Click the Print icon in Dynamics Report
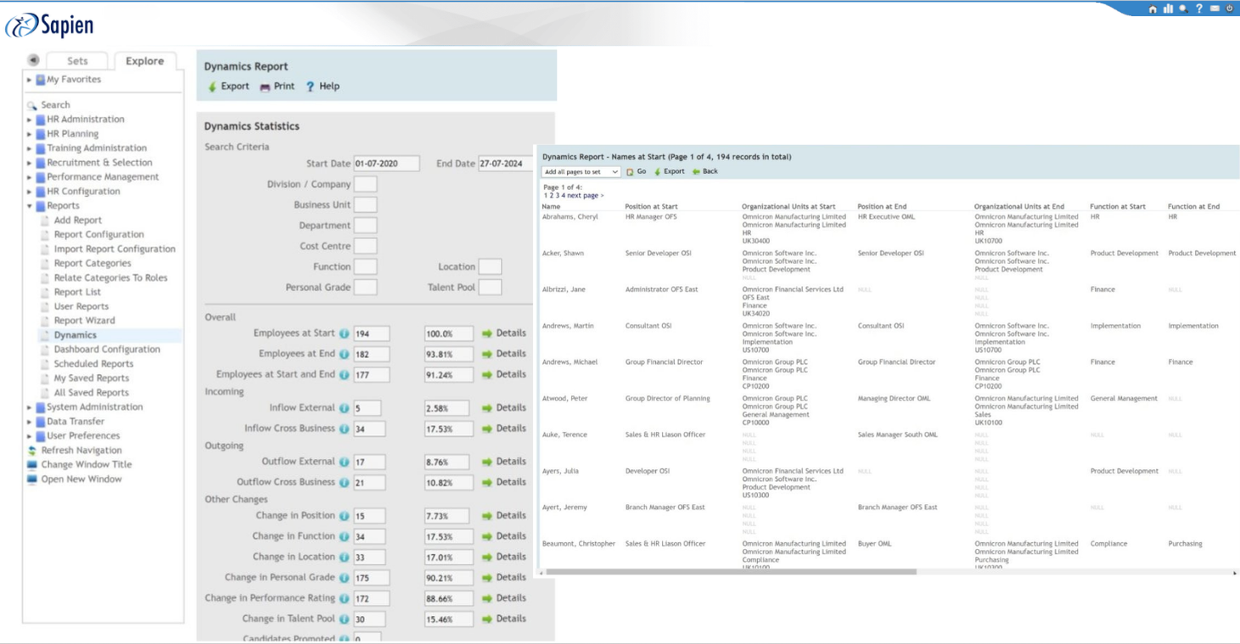 (x=265, y=87)
